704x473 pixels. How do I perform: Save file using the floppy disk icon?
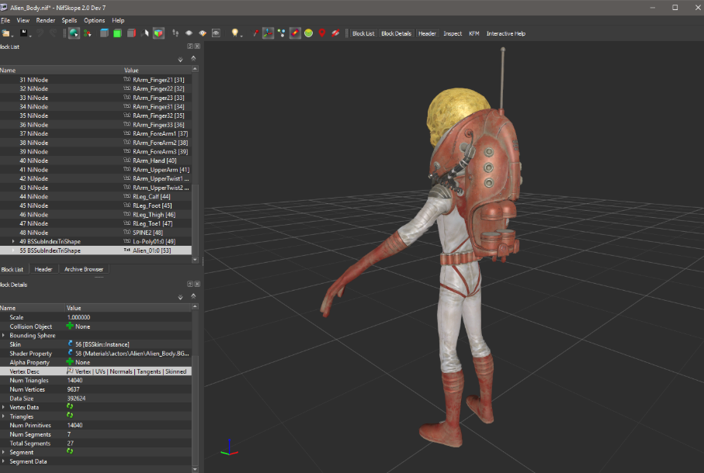(24, 33)
